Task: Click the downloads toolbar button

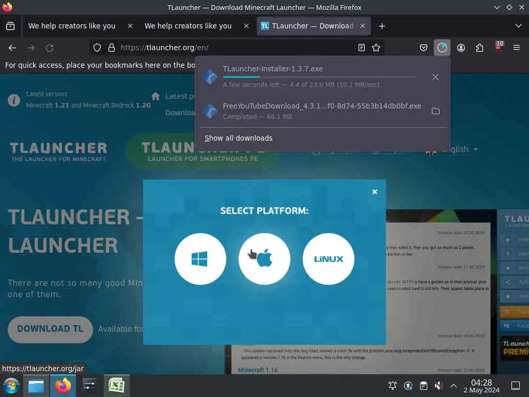Action: (x=442, y=48)
